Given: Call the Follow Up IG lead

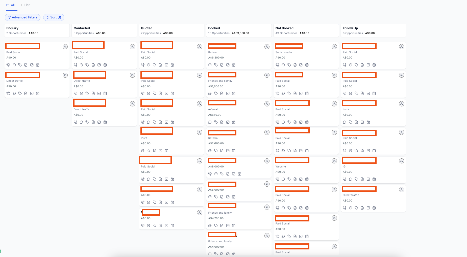Looking at the screenshot, I should click(x=345, y=179).
